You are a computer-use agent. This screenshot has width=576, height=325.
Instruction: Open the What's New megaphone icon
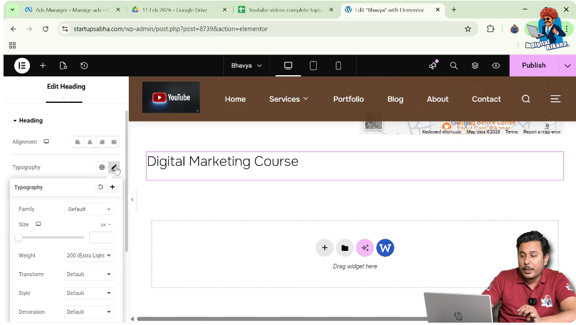coord(433,66)
